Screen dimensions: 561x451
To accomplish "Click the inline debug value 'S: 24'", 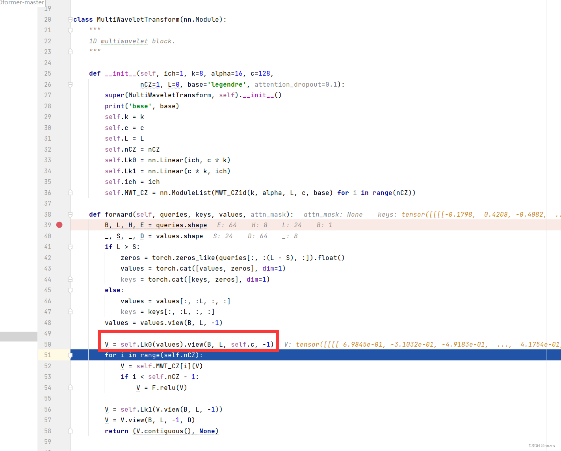I will tap(223, 236).
